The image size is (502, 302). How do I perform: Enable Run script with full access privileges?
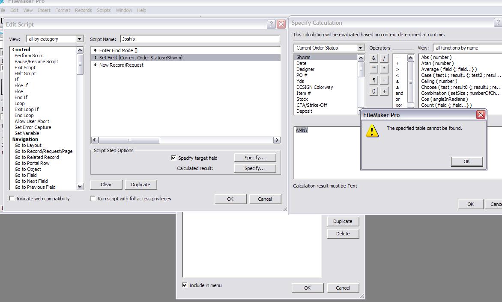(x=93, y=199)
